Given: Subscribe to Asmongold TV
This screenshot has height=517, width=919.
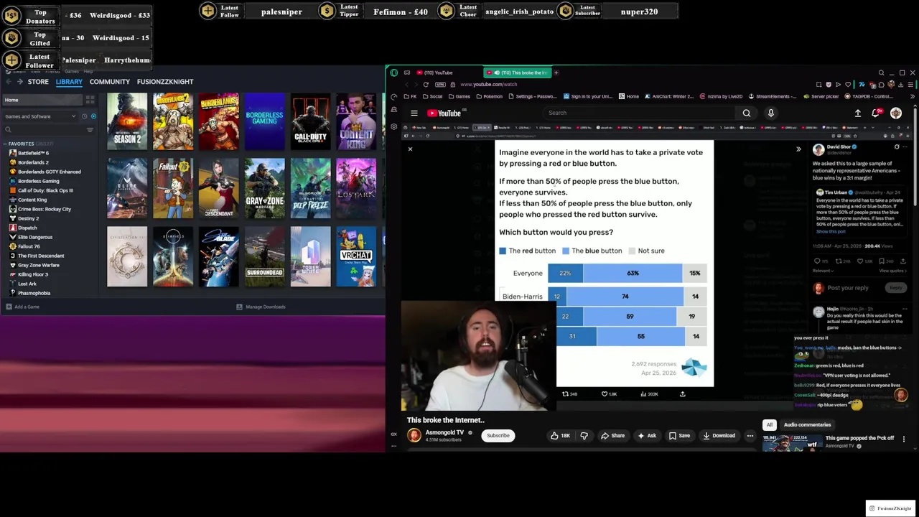Looking at the screenshot, I should coord(498,435).
